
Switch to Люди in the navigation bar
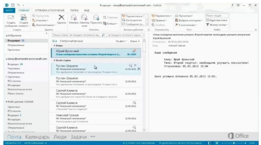[x=60, y=137]
